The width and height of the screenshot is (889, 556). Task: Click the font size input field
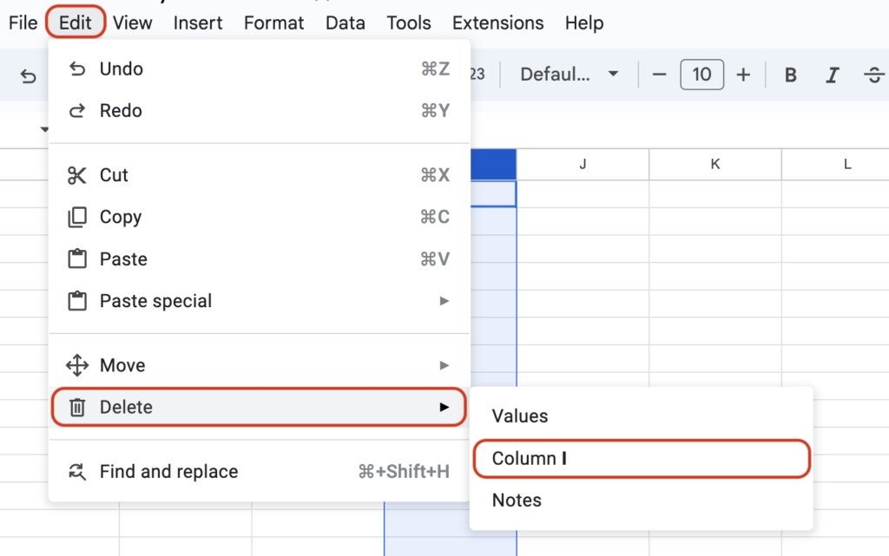point(701,75)
